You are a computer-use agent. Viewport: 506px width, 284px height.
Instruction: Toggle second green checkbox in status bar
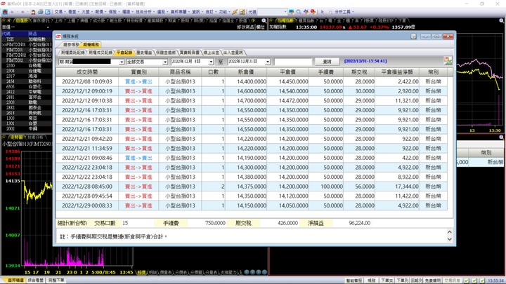point(474,280)
